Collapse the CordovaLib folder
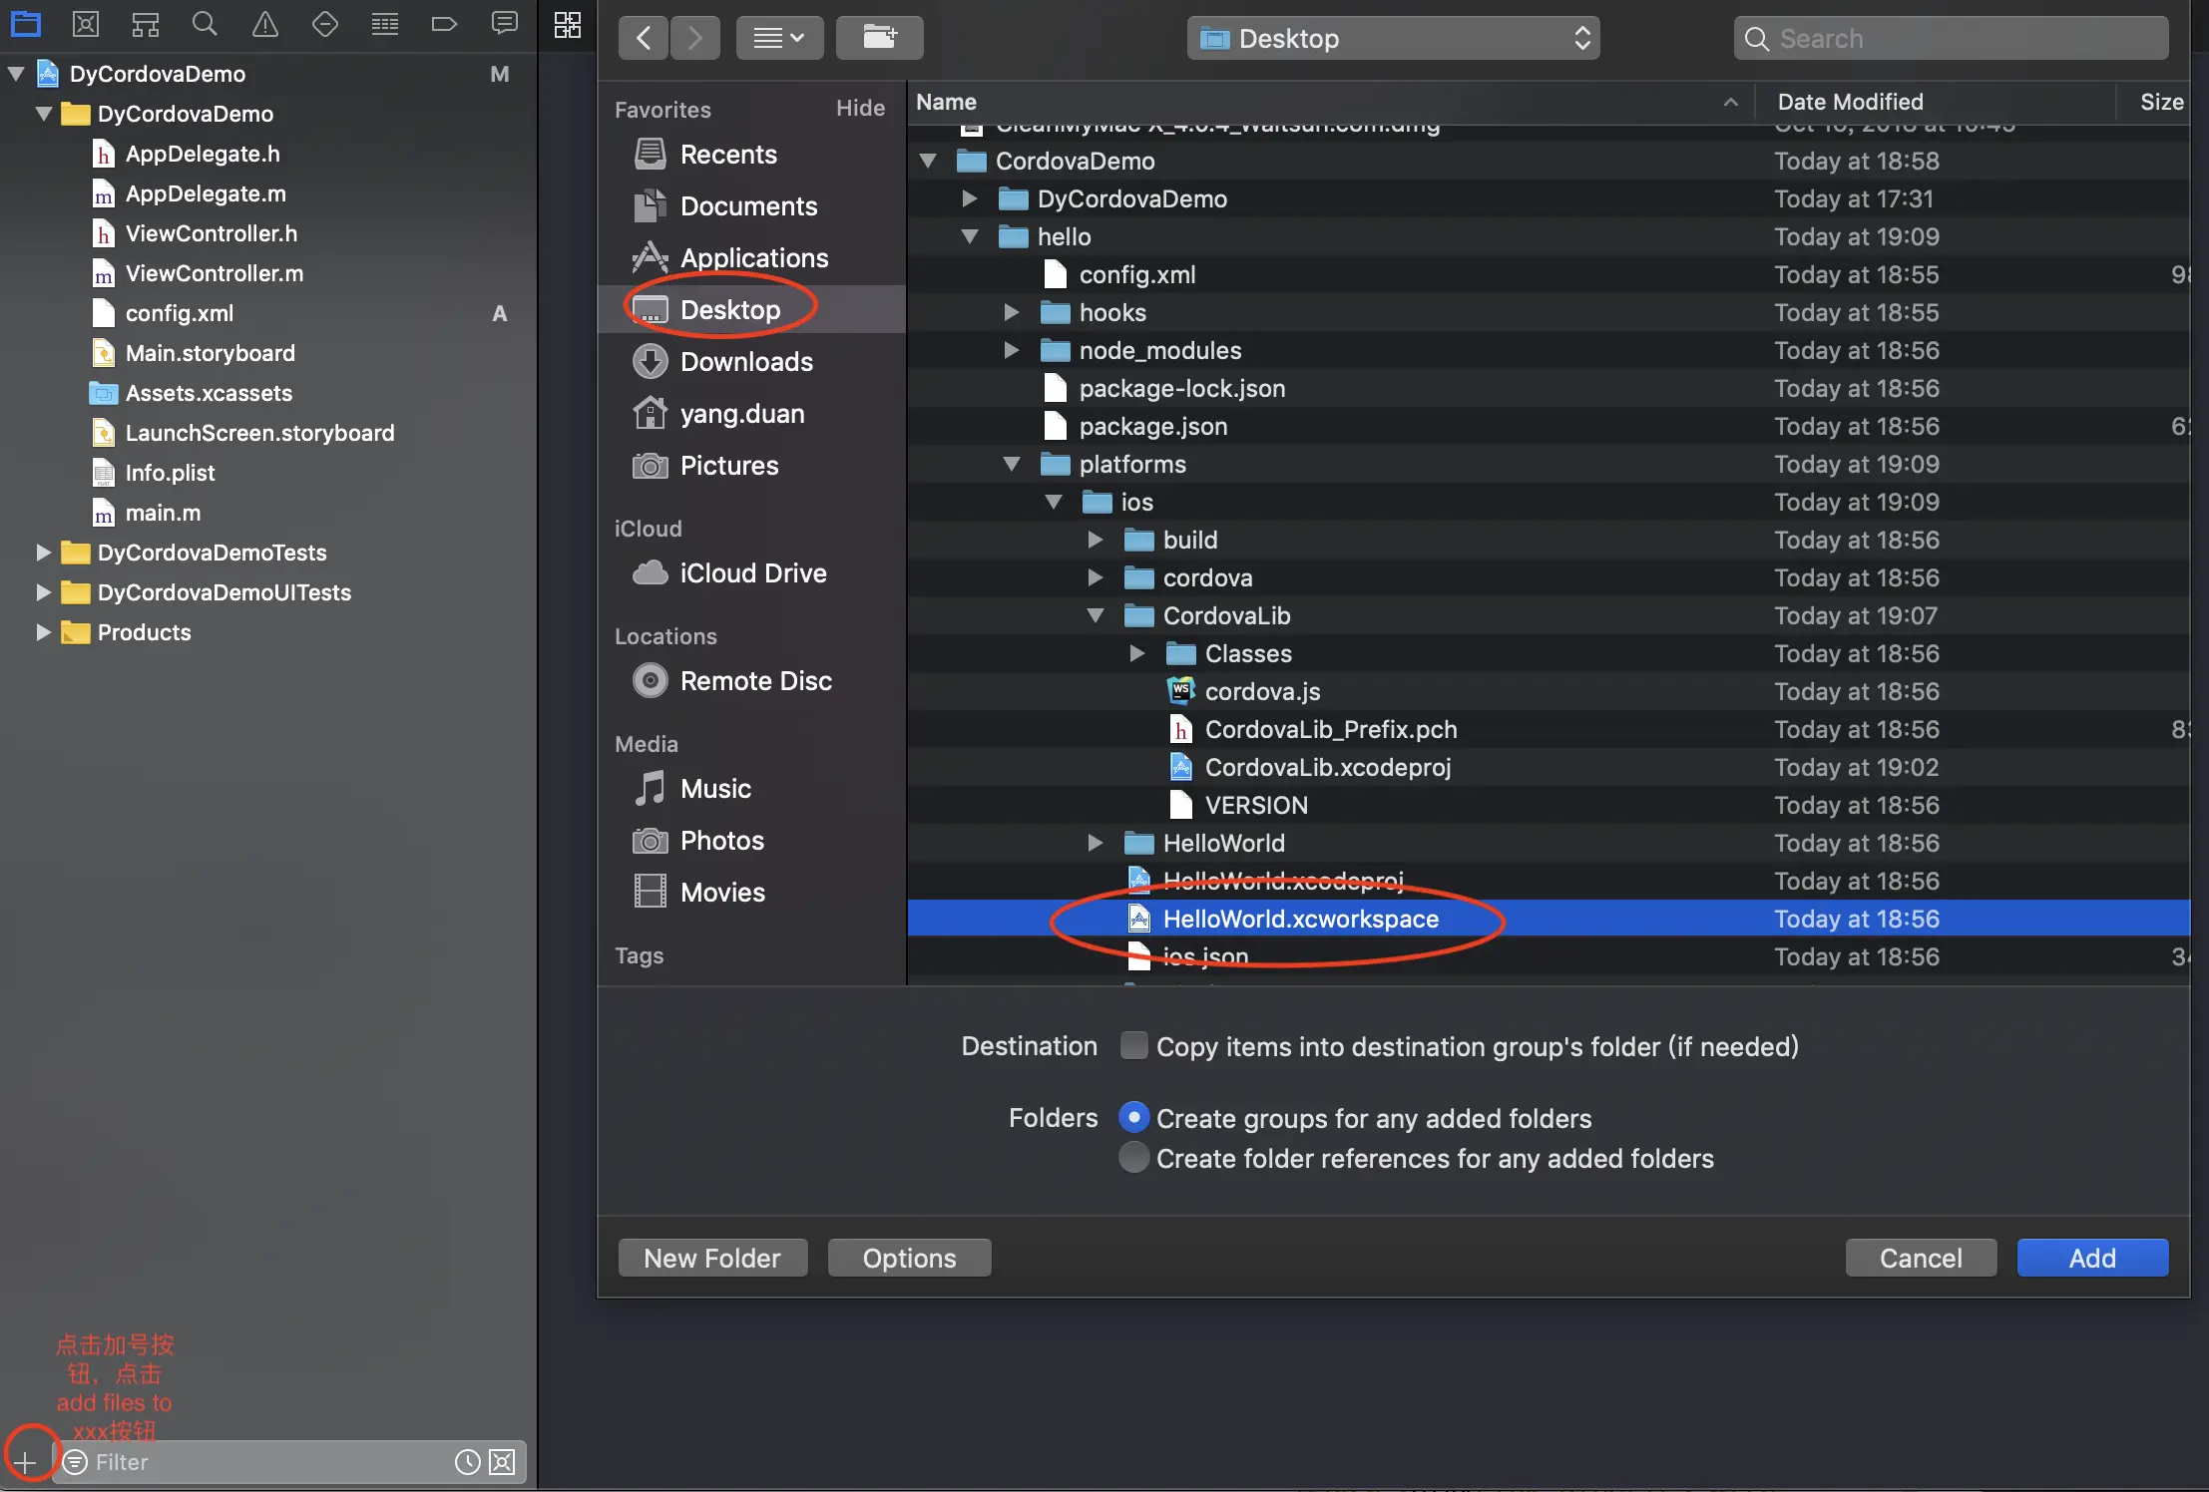The image size is (2209, 1492). [1096, 615]
